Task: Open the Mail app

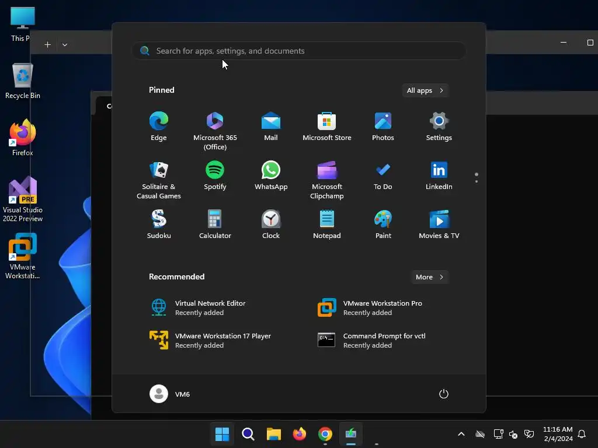Action: (x=271, y=127)
